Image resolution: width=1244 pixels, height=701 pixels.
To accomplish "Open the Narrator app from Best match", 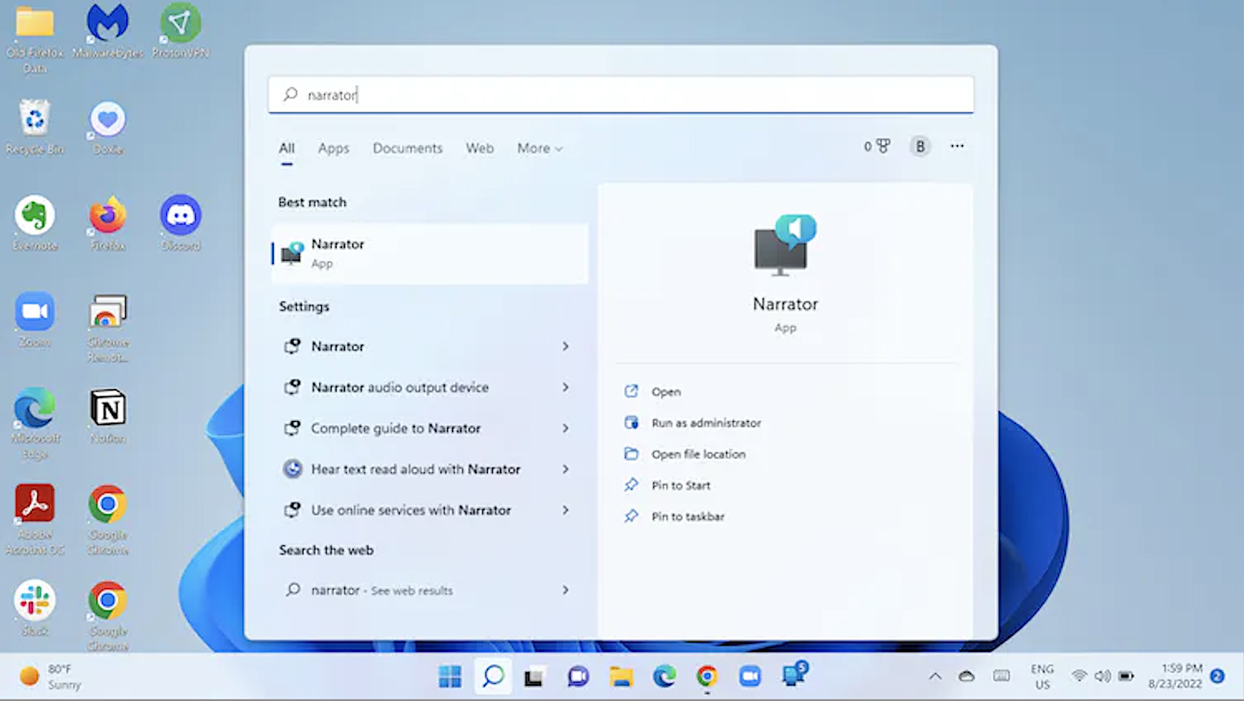I will point(429,253).
